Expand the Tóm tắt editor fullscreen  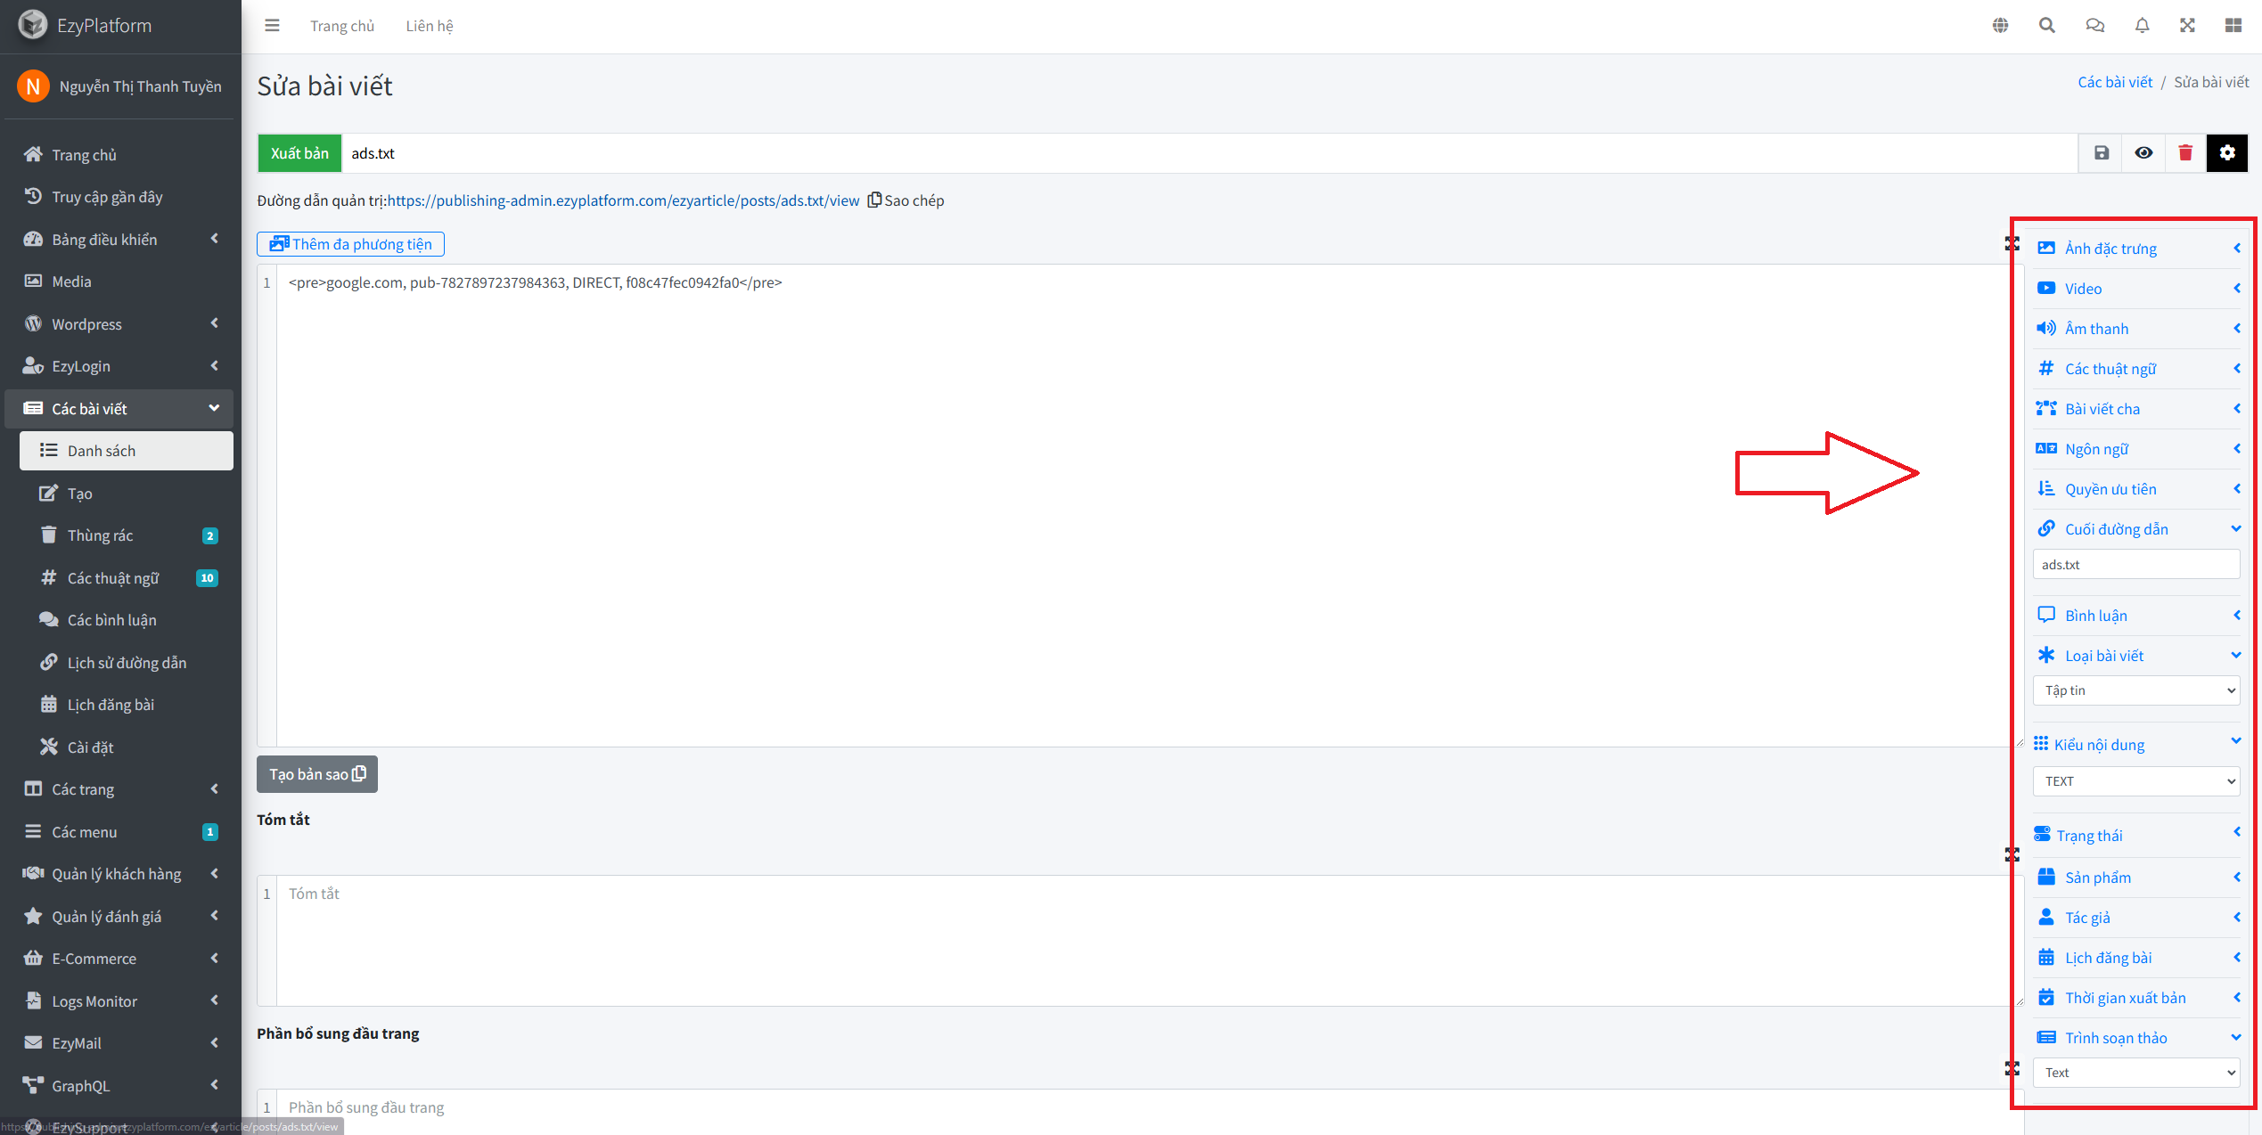2012,854
